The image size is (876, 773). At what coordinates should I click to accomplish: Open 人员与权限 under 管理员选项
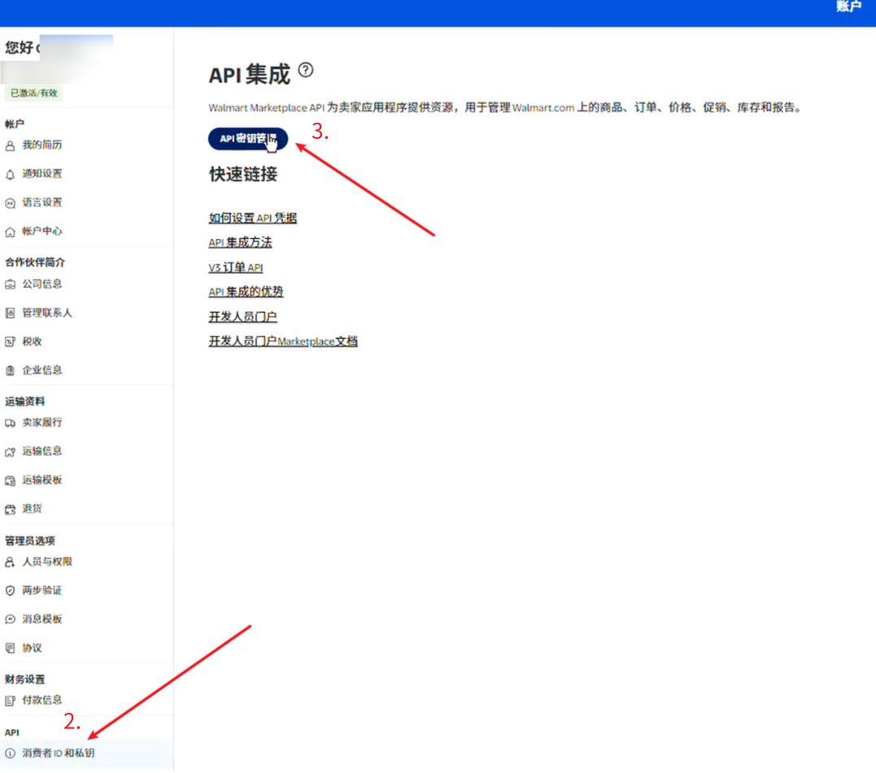[x=47, y=562]
